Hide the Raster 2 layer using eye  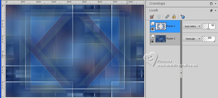(152, 29)
